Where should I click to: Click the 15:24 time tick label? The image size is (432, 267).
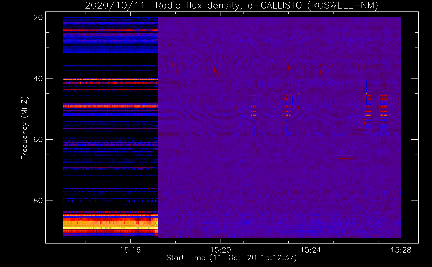(311, 250)
